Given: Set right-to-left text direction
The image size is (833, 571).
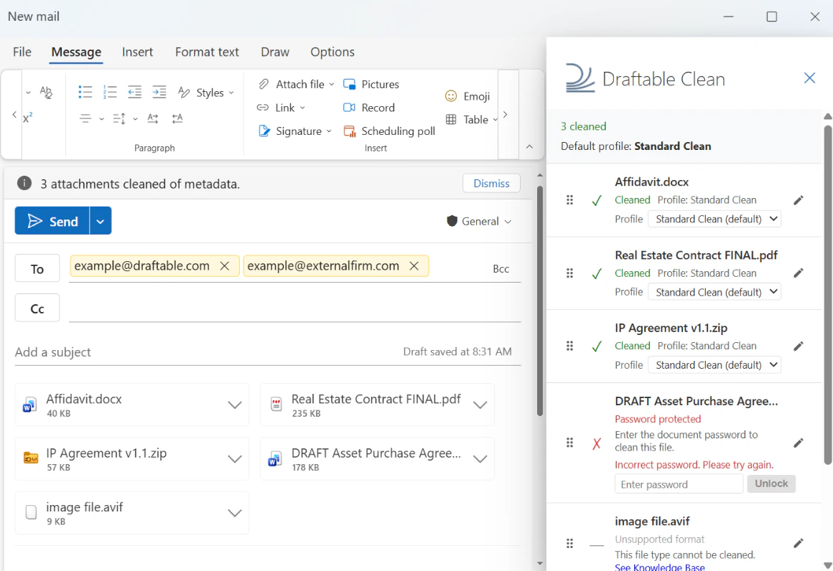Looking at the screenshot, I should (177, 118).
